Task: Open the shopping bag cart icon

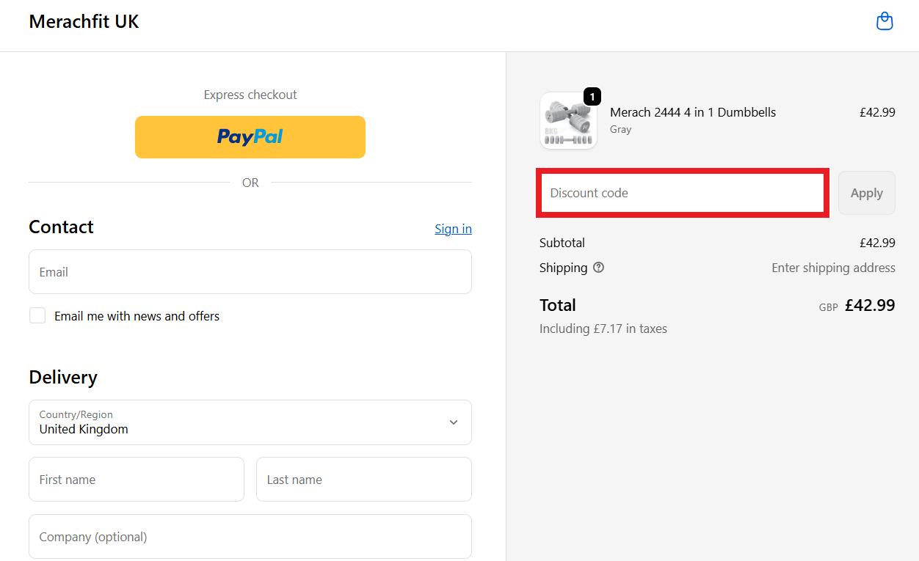Action: 885,21
